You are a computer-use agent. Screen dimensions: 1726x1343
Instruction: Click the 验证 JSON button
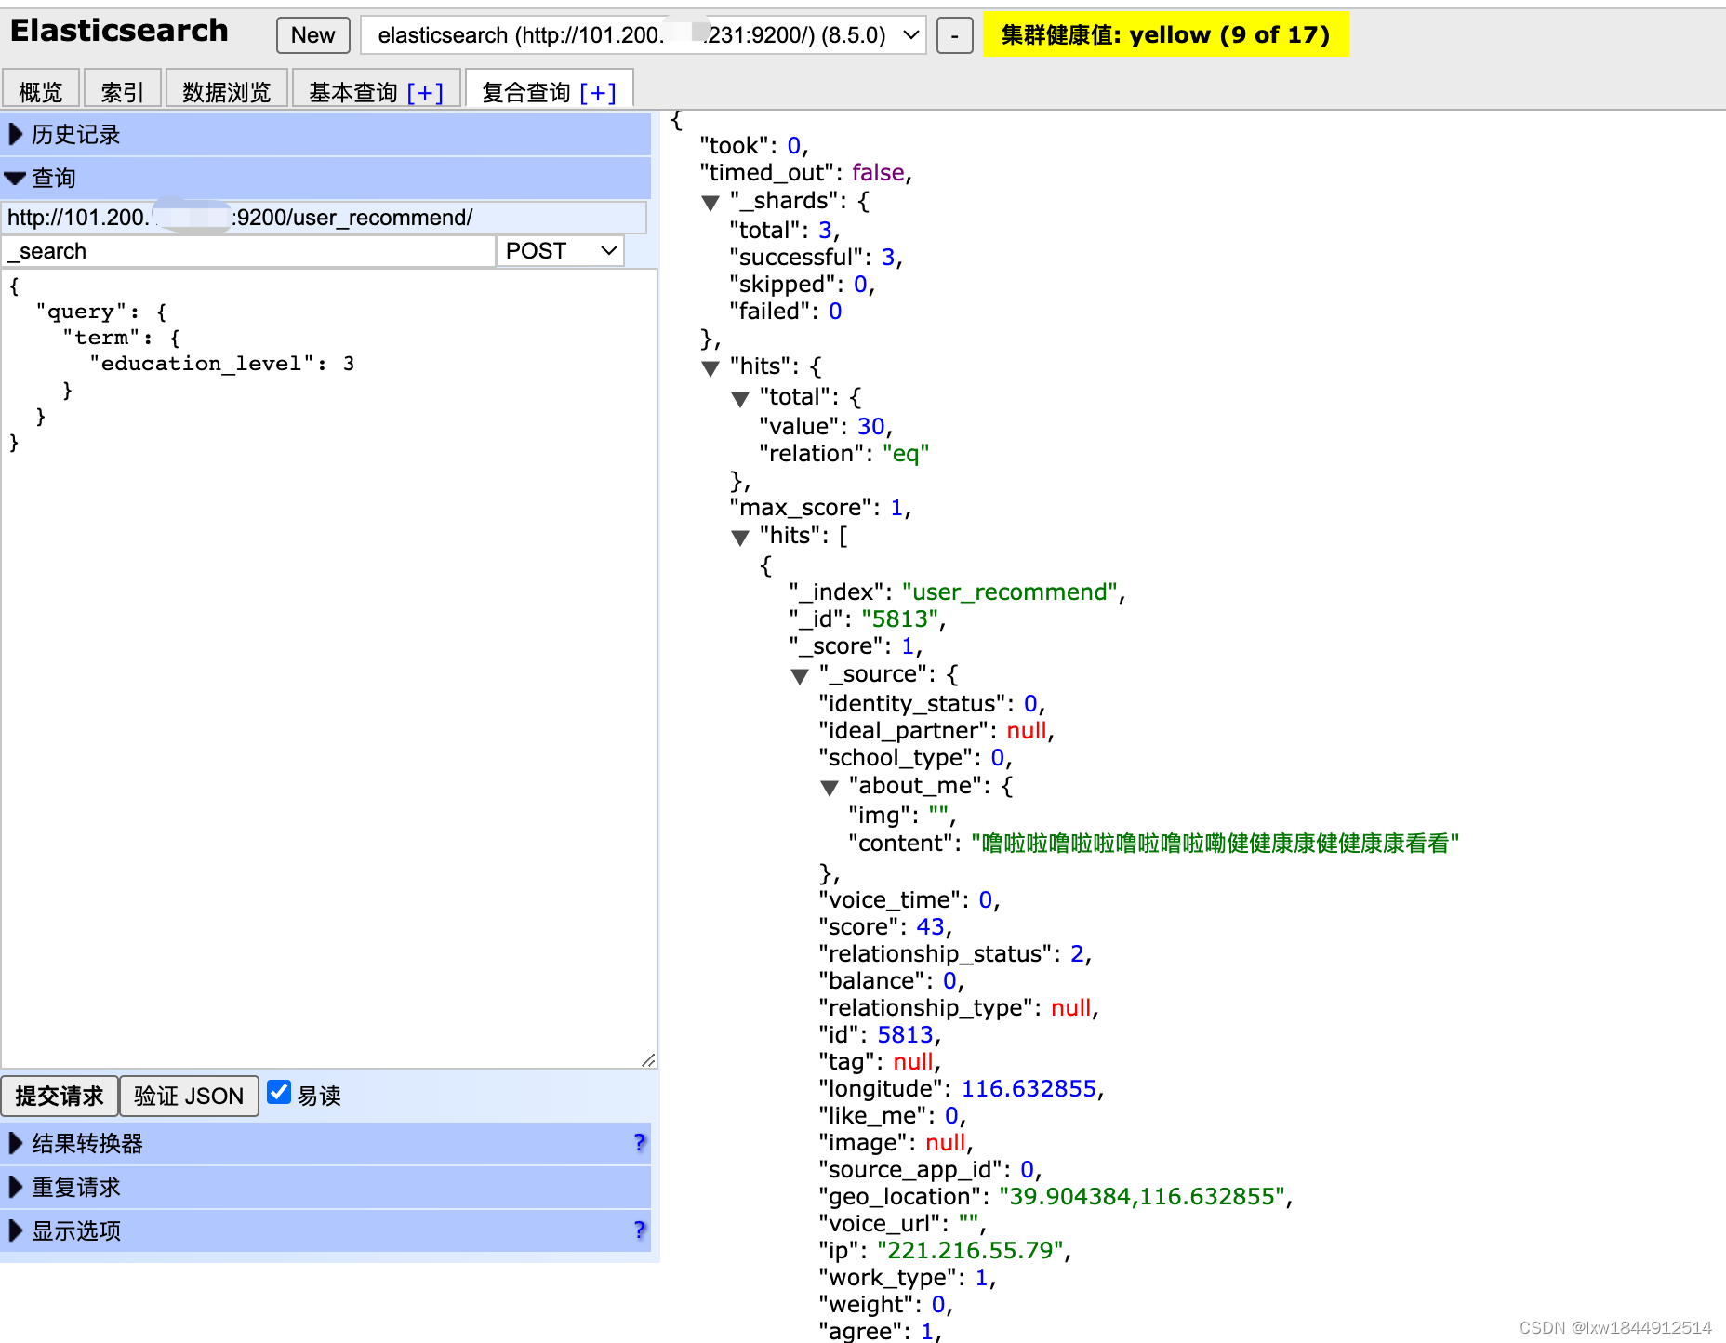click(x=189, y=1096)
